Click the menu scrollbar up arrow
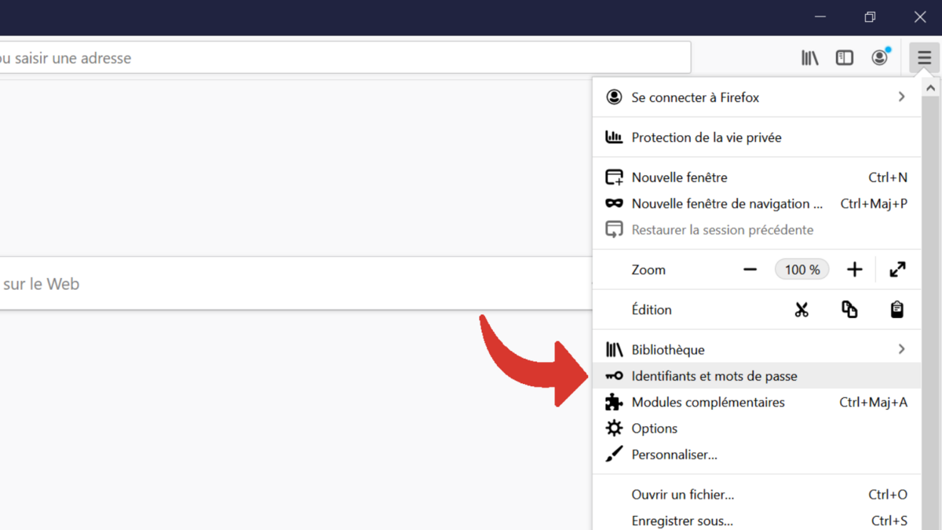This screenshot has width=942, height=530. point(930,89)
